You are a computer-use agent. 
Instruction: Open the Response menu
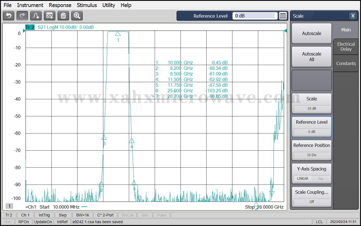click(x=60, y=5)
